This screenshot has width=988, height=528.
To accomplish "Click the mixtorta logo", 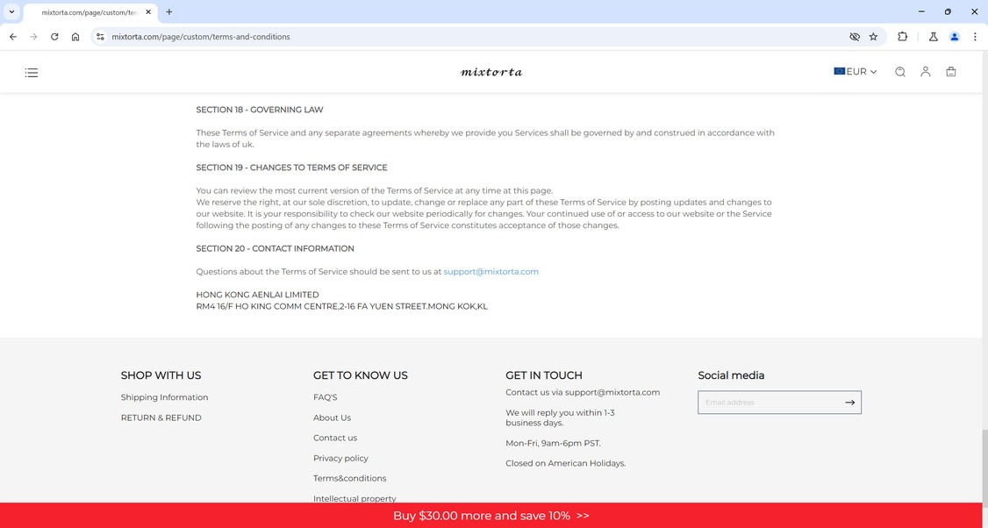I will click(491, 72).
